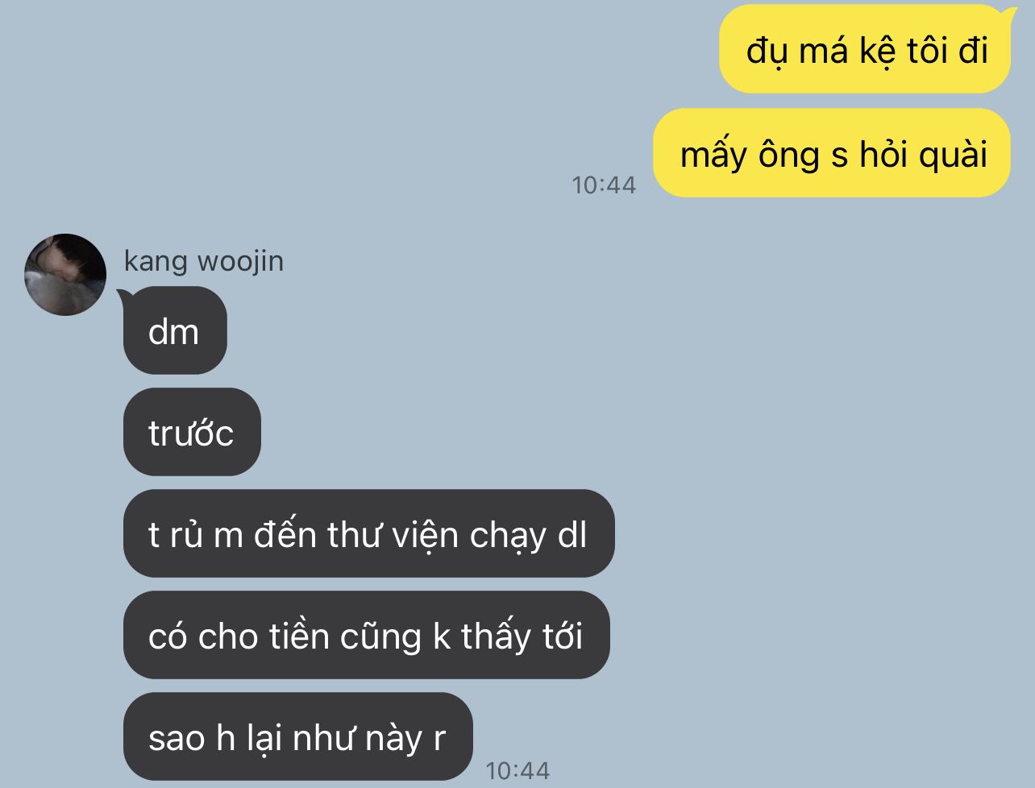Select the "sao h lại như này r" bubble
1035x788 pixels.
tap(297, 736)
